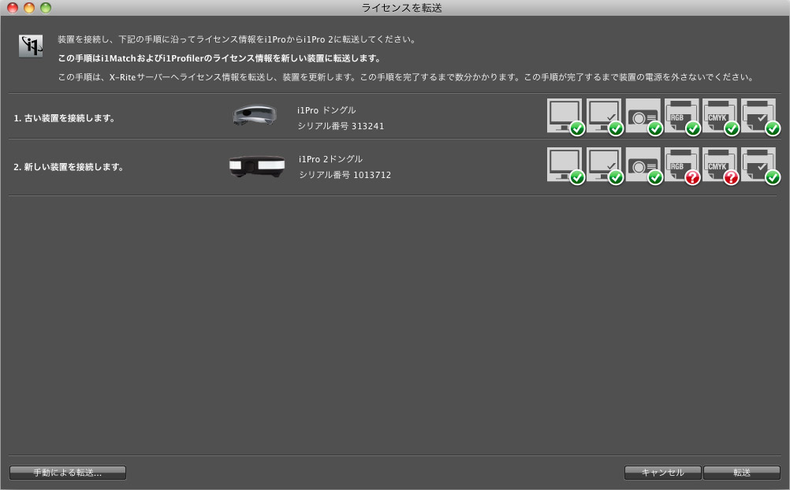Click step 1. 古い装置を接続します。
The image size is (790, 490).
(65, 118)
